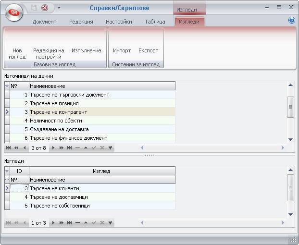Select row Наличност по обекти
This screenshot has height=245, width=299.
point(92,121)
